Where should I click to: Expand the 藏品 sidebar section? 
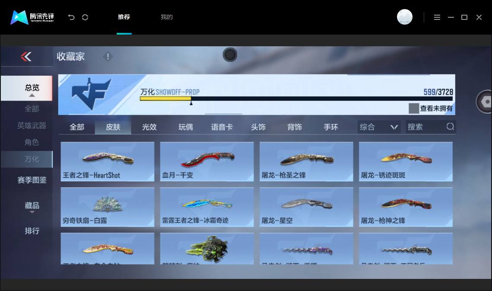click(32, 207)
